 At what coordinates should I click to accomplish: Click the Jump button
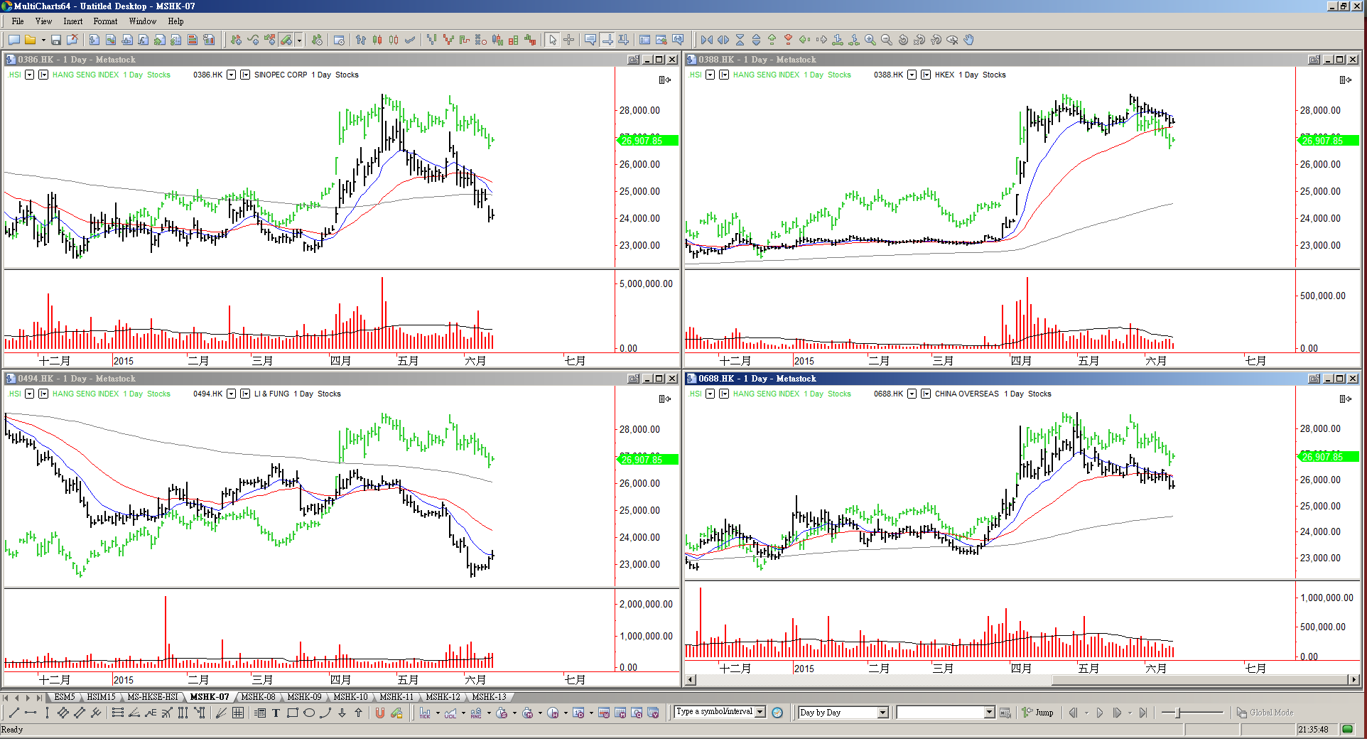(x=1038, y=713)
